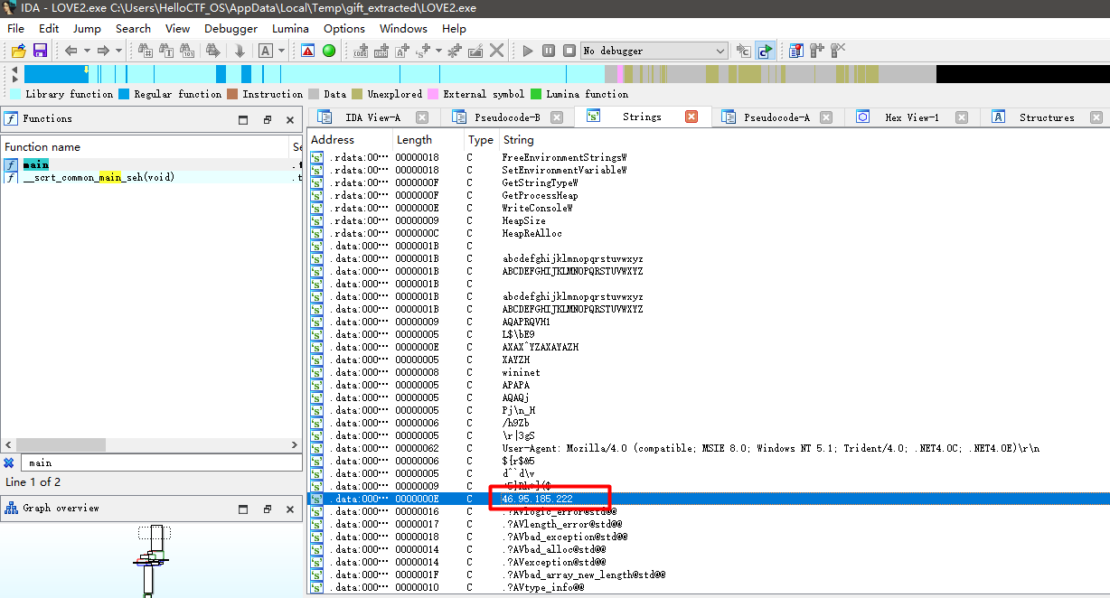The height and width of the screenshot is (598, 1110).
Task: Click the Start process play button
Action: [x=528, y=51]
